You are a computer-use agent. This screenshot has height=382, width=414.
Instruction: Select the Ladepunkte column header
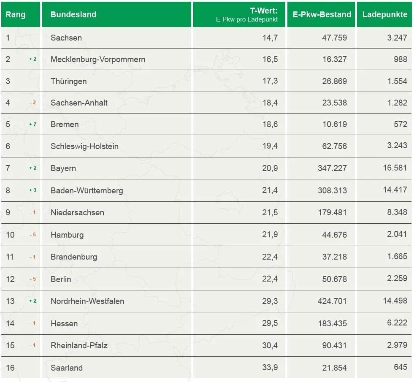[384, 14]
